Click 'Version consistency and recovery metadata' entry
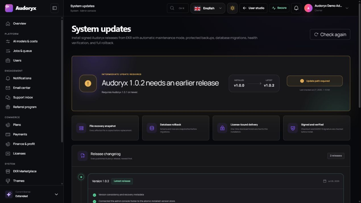The height and width of the screenshot is (203, 361). (121, 195)
